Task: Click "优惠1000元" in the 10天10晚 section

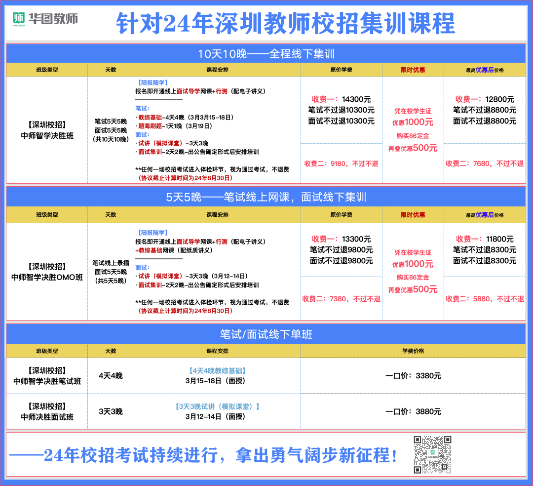Action: pyautogui.click(x=413, y=122)
